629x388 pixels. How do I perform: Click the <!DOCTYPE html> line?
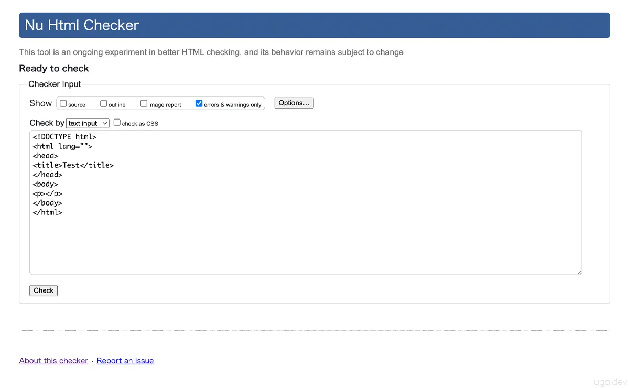coord(64,137)
